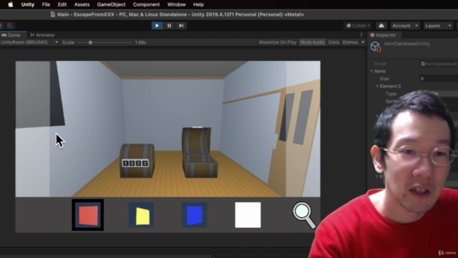The image size is (458, 258).
Task: Open the Game panel options (three dots)
Action: tap(361, 35)
